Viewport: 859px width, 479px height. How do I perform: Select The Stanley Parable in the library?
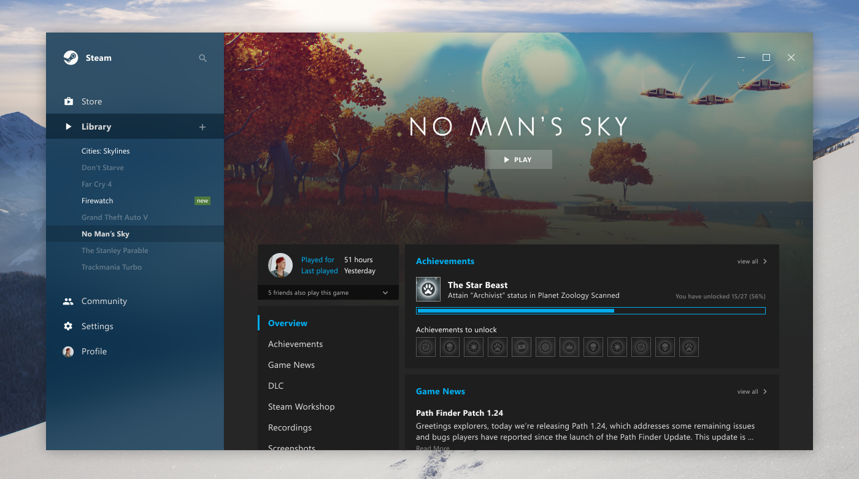click(x=115, y=251)
